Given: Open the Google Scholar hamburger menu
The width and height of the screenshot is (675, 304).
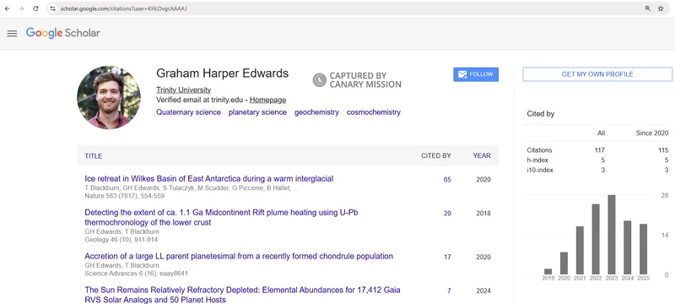Looking at the screenshot, I should pos(12,34).
